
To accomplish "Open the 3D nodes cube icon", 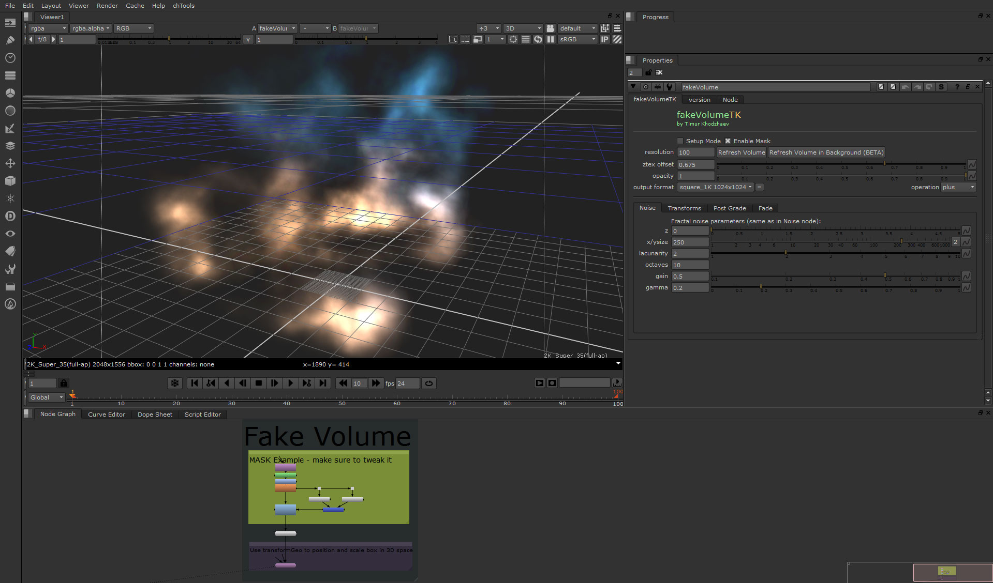I will click(x=10, y=181).
